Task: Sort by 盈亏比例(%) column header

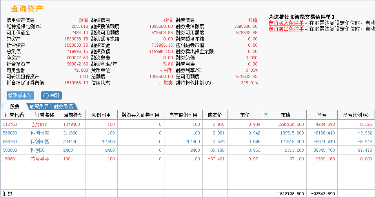Action: point(356,115)
